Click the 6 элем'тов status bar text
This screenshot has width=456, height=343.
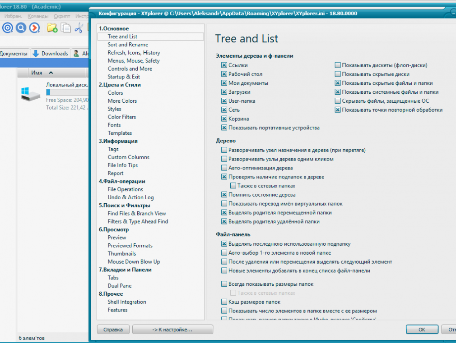click(32, 338)
